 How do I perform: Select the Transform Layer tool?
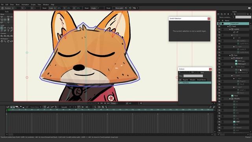click(2, 28)
